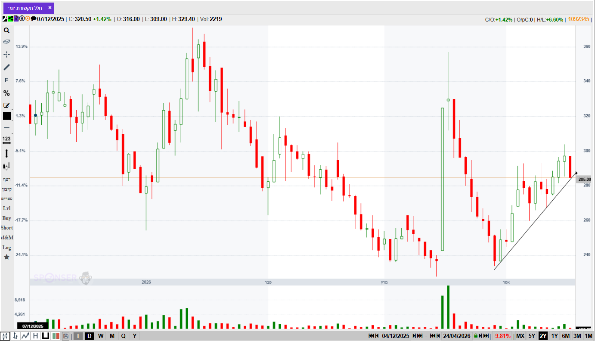Select the 1M time range
This screenshot has height=341, width=595.
click(588, 336)
